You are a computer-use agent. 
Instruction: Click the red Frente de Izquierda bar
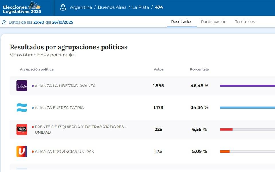226,130
